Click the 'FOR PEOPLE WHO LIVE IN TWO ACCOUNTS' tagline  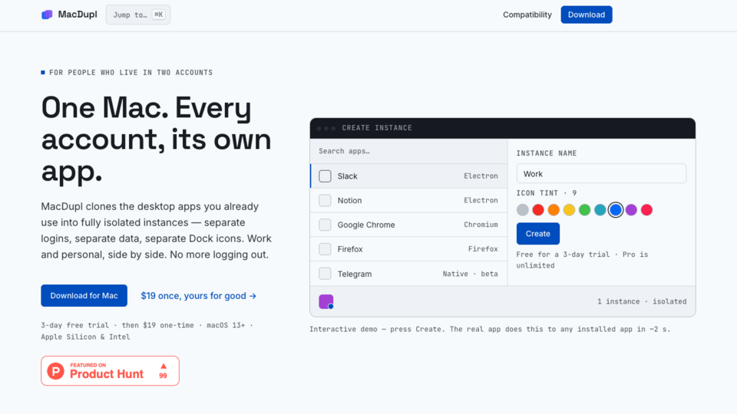point(131,72)
